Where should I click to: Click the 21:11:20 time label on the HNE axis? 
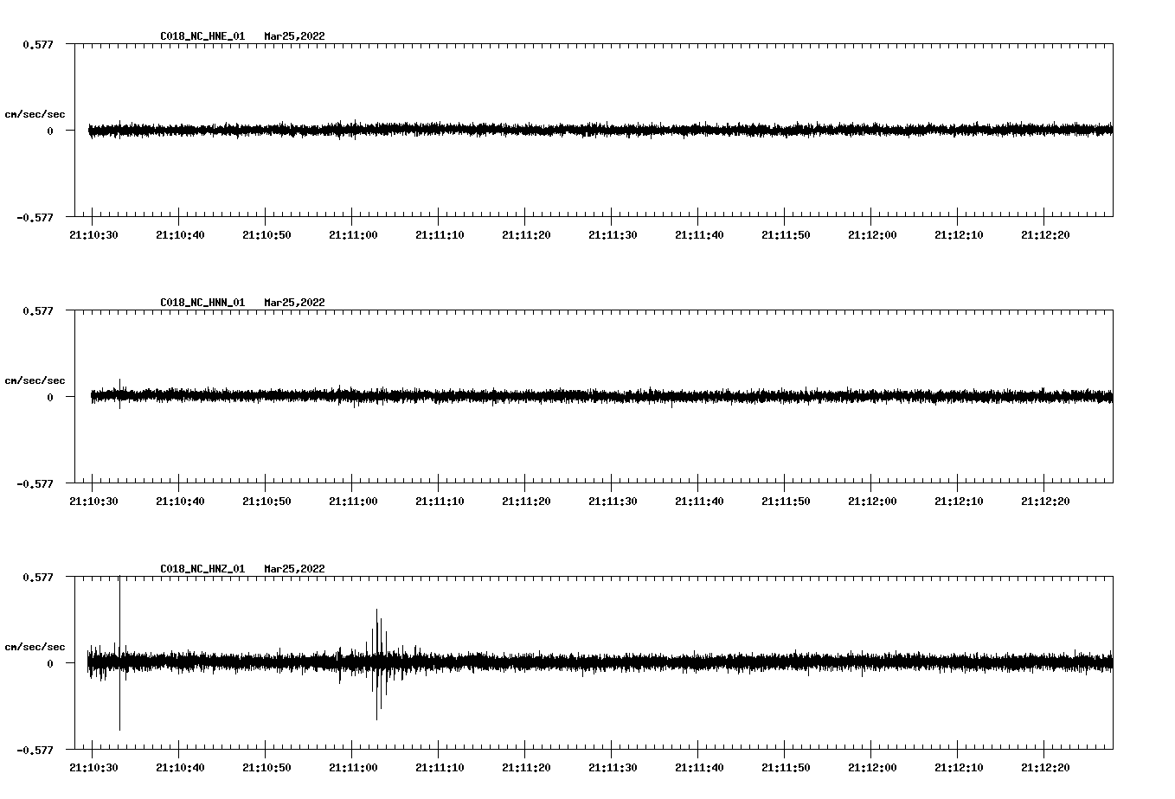point(526,235)
